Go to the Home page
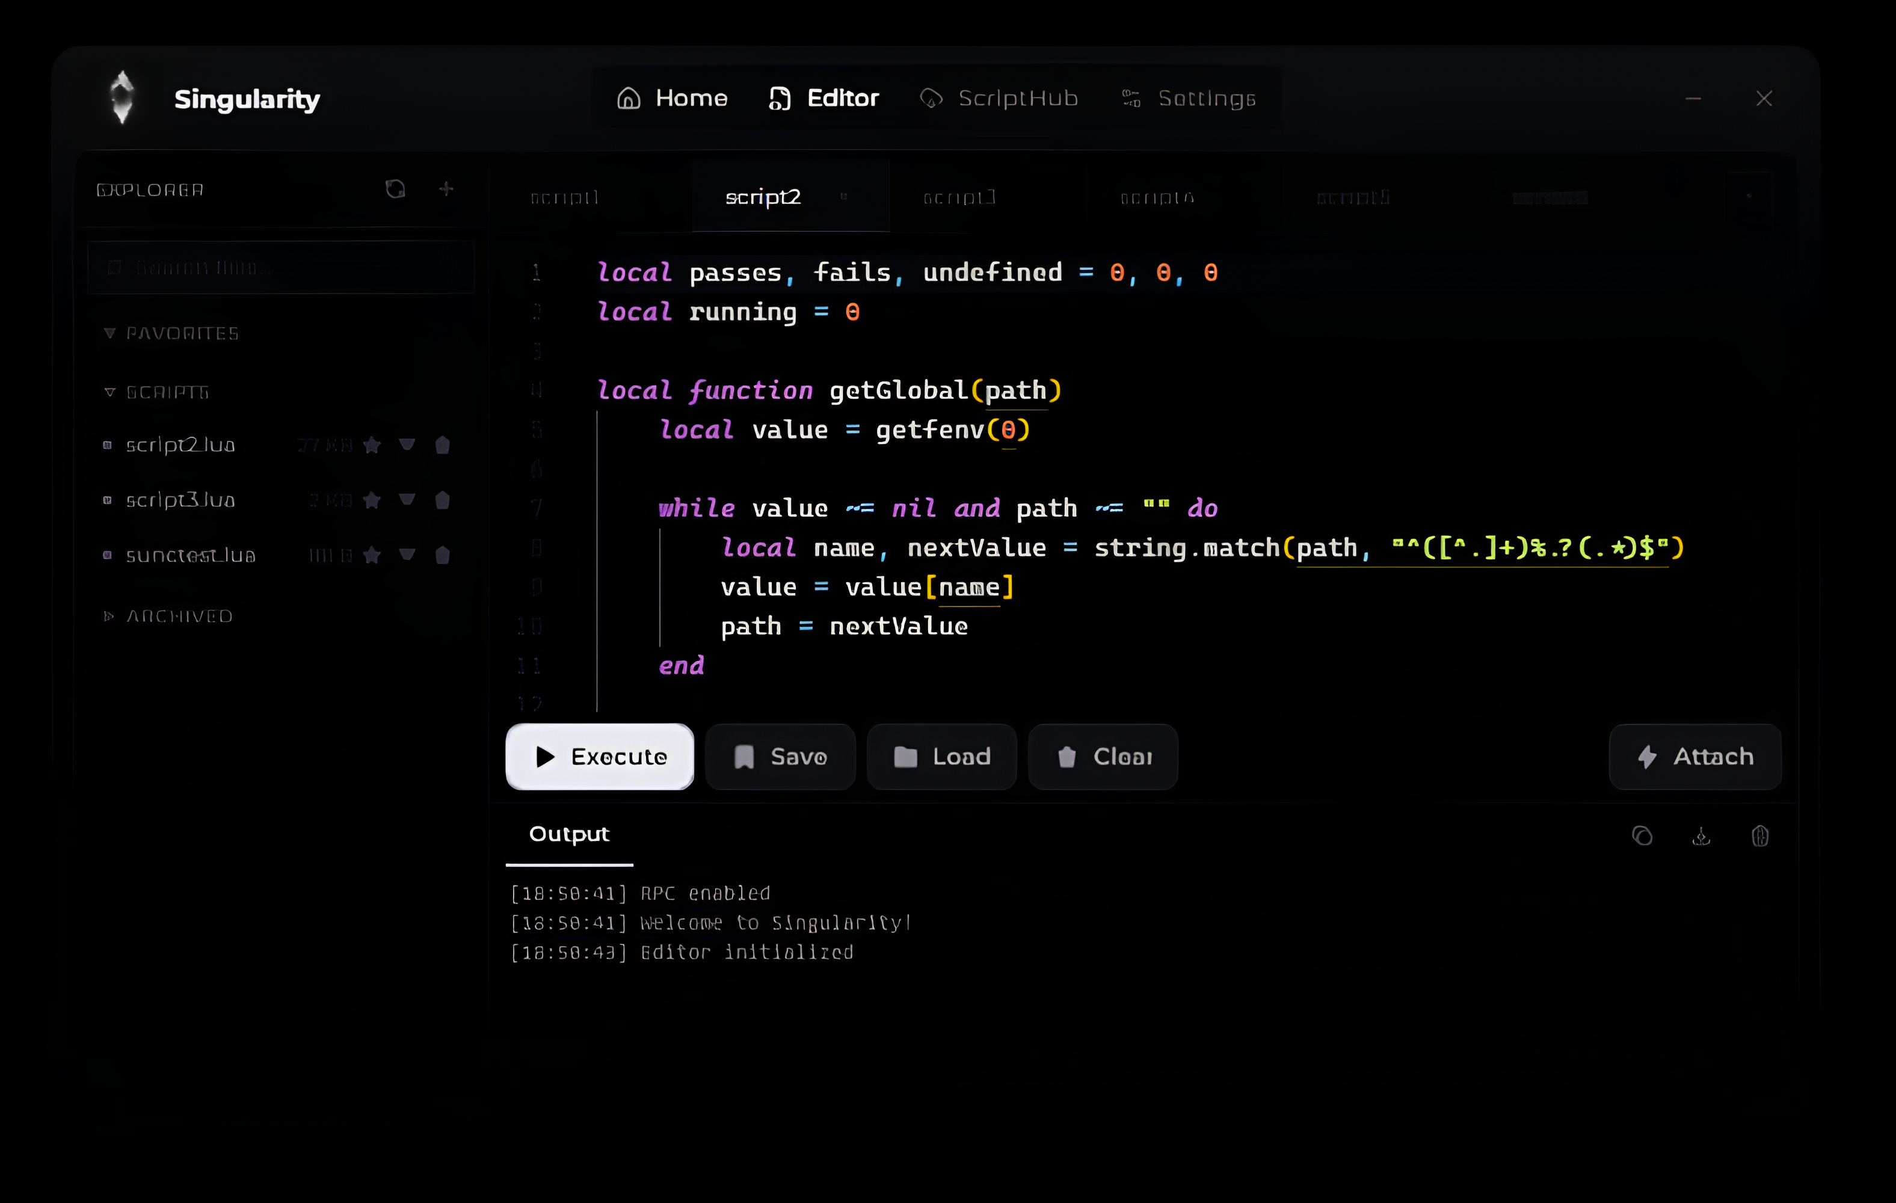Screen dimensions: 1896x1203 coord(672,99)
